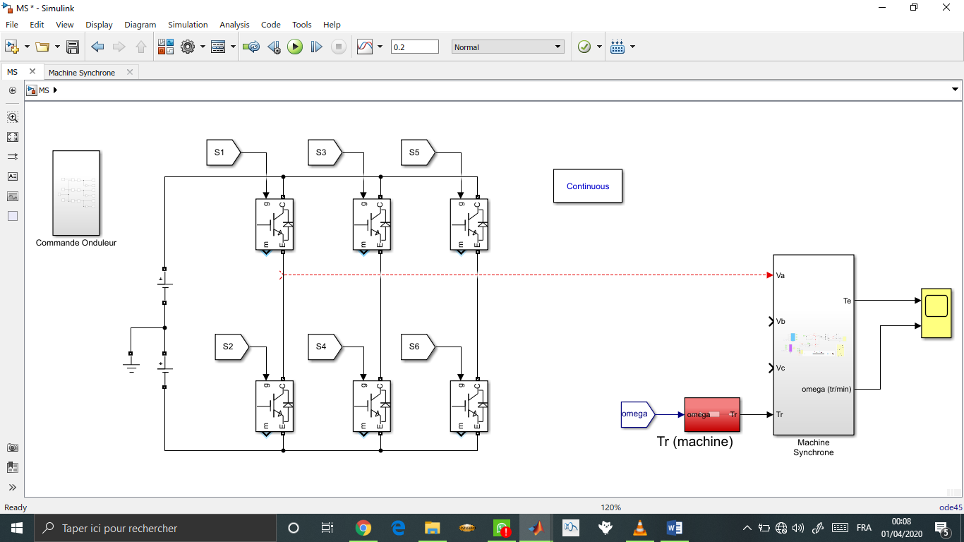Screen dimensions: 964x542
Task: Click the Windows Start button
Action: click(17, 528)
